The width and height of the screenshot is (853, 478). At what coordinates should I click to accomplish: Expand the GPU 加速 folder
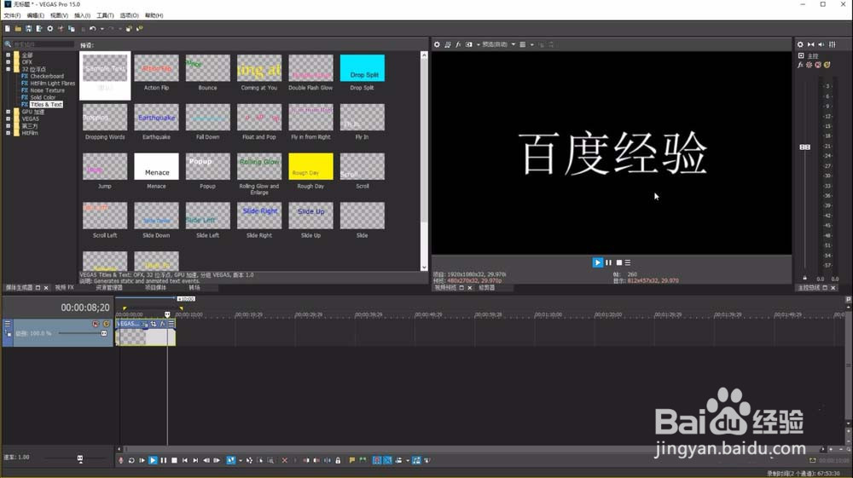pos(9,112)
